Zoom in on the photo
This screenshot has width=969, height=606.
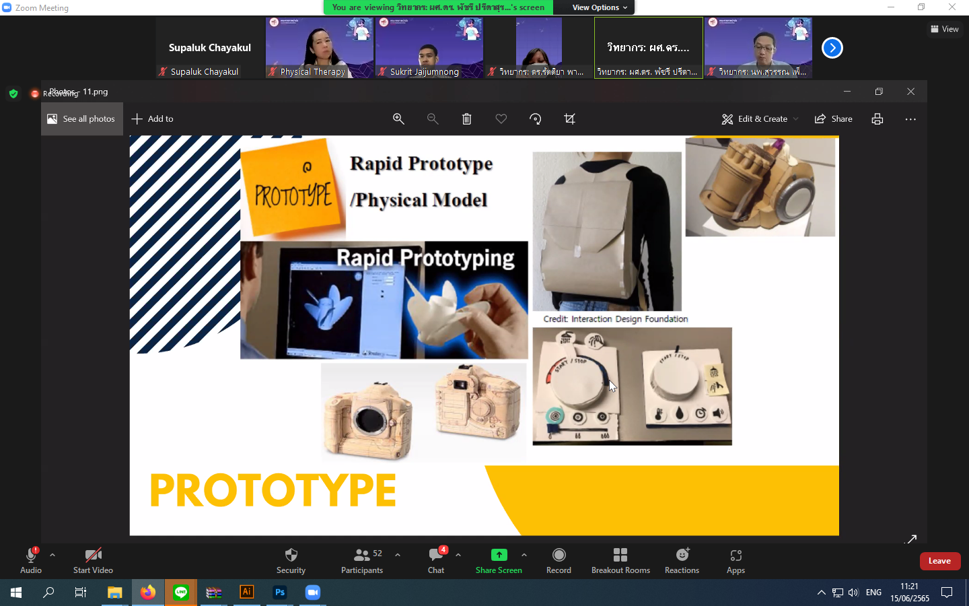click(x=398, y=119)
